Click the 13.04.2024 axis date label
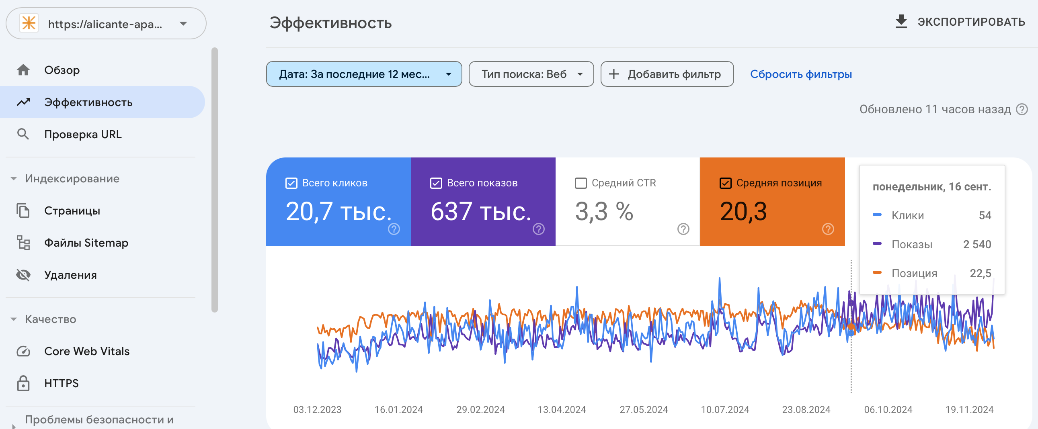1038x429 pixels. (x=562, y=410)
